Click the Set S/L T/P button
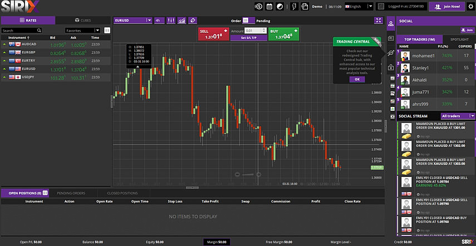 click(249, 38)
